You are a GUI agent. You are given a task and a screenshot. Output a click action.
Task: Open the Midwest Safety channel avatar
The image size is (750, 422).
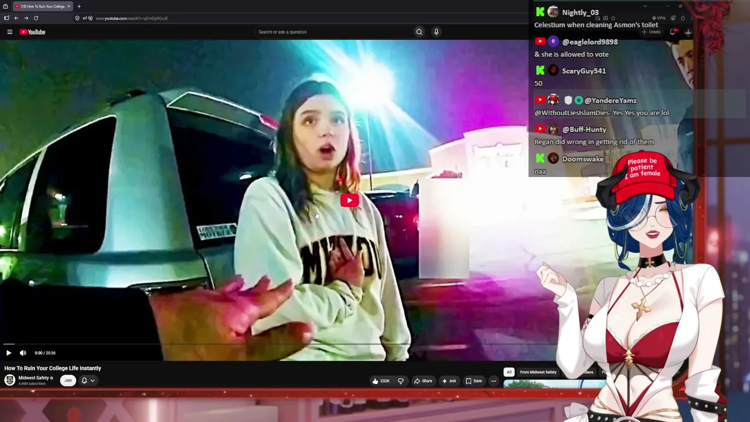coord(10,380)
